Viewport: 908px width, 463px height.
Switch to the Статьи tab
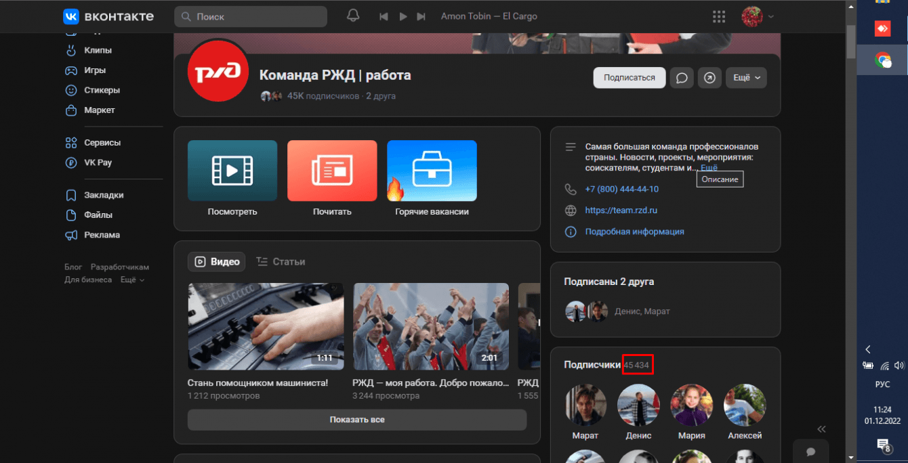tap(281, 261)
